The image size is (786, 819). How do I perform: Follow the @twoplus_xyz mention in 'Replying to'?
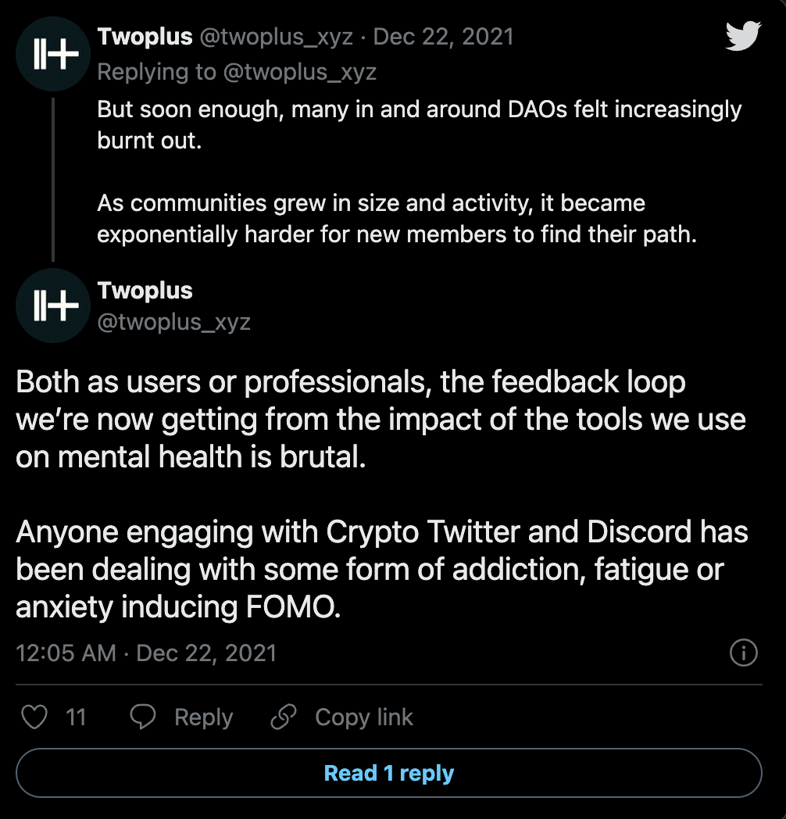click(300, 72)
